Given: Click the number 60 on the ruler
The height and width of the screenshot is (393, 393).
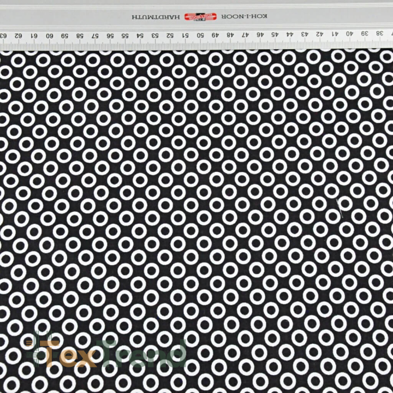Looking at the screenshot, I should coord(50,36).
